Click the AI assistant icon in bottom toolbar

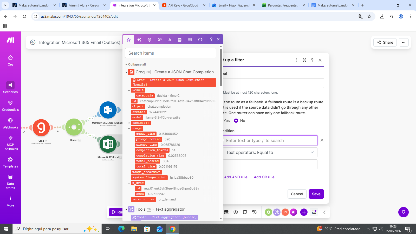294,212
